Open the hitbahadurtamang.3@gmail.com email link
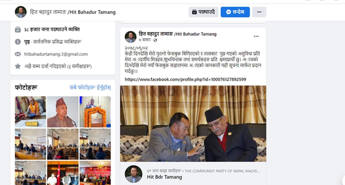The height and width of the screenshot is (185, 345). (56, 54)
